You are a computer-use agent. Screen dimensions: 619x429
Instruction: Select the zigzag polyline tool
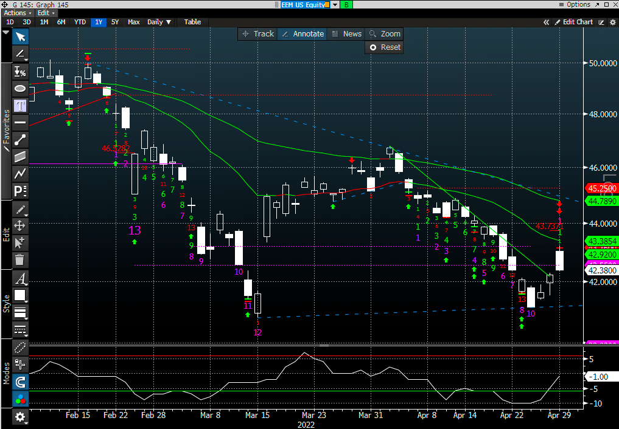(x=20, y=174)
